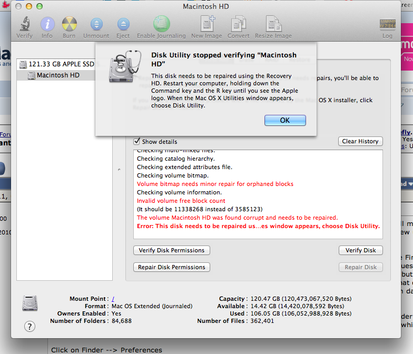Click the Resize Image toolbar icon

tap(274, 24)
